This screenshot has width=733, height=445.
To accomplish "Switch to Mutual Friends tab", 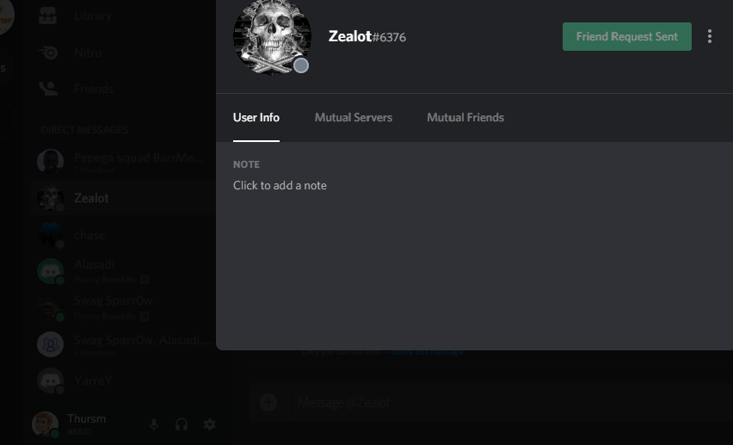I will (465, 117).
